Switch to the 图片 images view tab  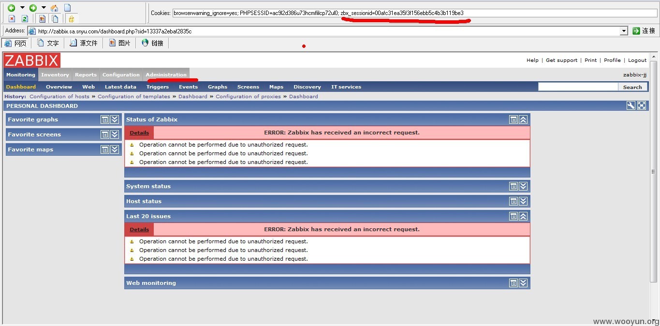(119, 43)
